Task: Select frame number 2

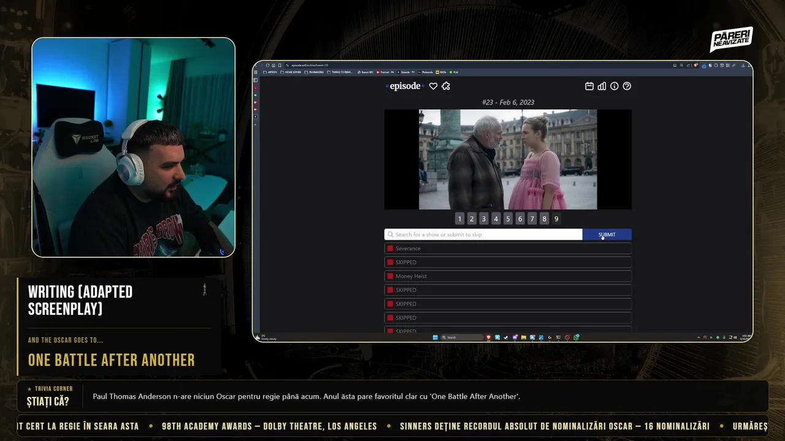Action: [x=472, y=219]
